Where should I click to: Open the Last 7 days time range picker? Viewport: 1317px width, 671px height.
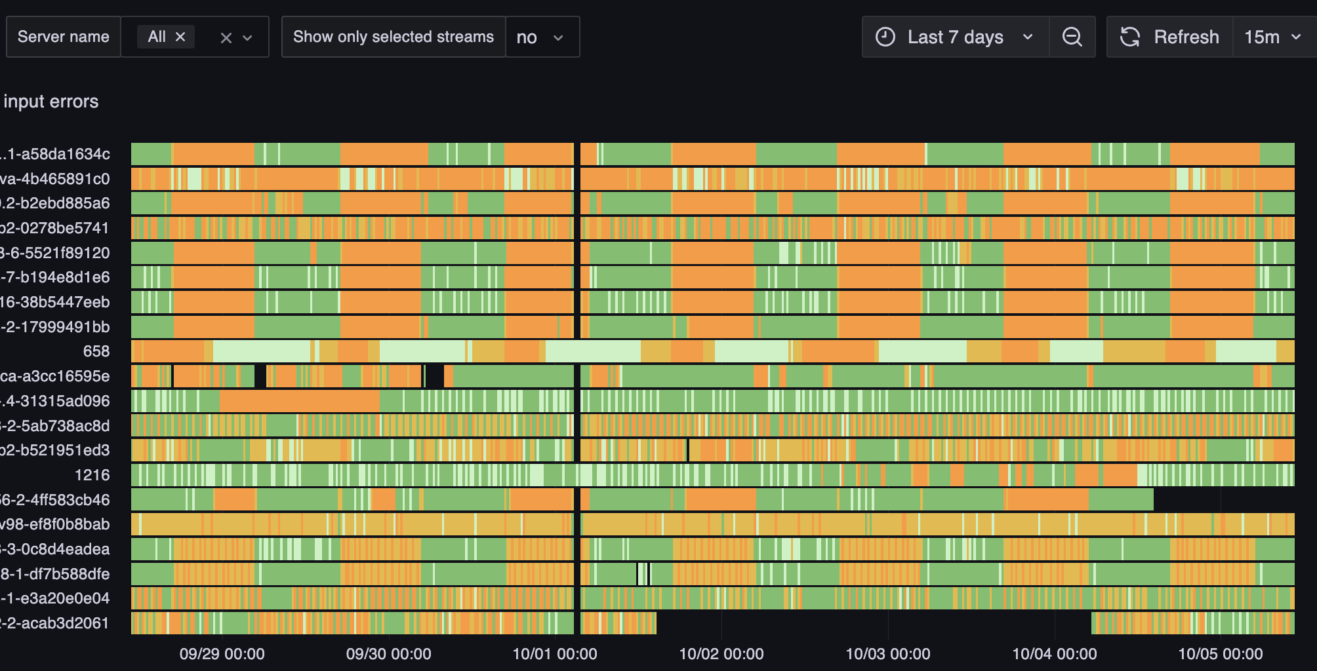coord(955,37)
